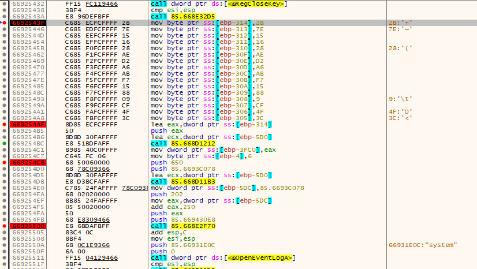The image size is (477, 269).
Task: Select instruction mov byte ptr ss:[ebp-310],28
Action: [x=207, y=48]
